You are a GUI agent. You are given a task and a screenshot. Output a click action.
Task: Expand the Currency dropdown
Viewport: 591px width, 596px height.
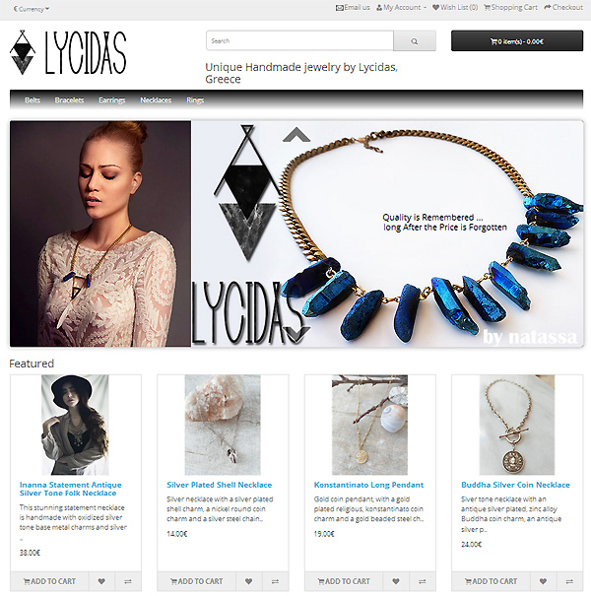tap(32, 9)
